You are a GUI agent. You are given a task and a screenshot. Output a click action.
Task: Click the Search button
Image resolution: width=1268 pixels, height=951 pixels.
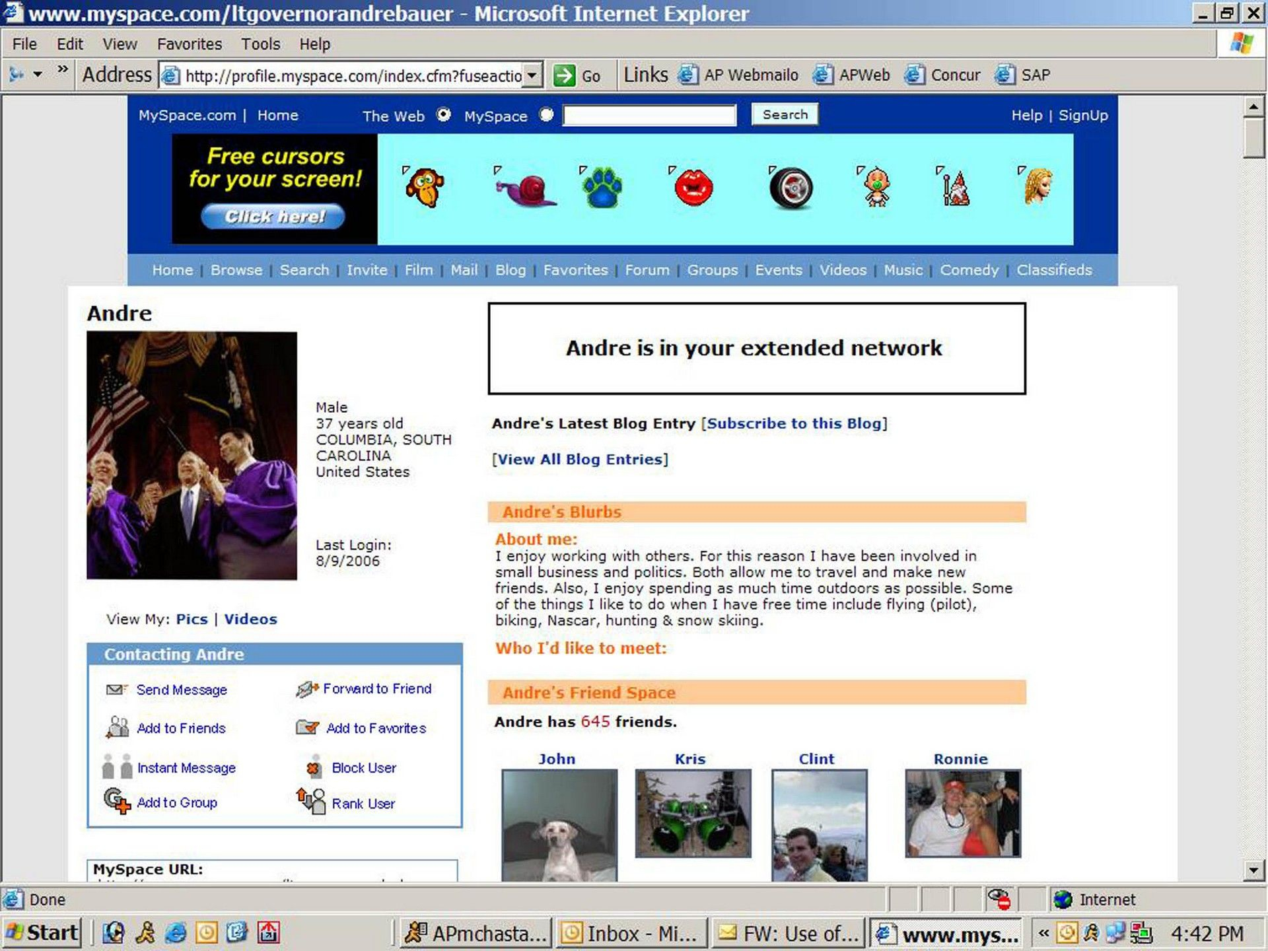pos(785,114)
